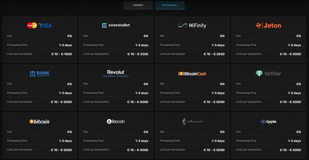Choose the eZeeWallet logo
Image resolution: width=309 pixels, height=160 pixels.
coord(116,25)
